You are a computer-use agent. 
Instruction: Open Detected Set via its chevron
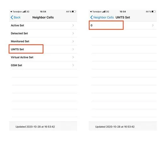[73, 33]
